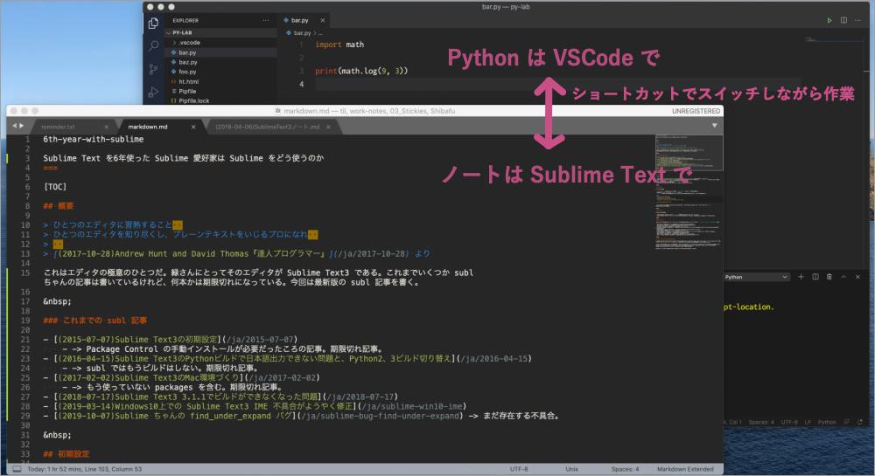
Task: Click Python language mode in VSCode status bar
Action: coord(827,422)
